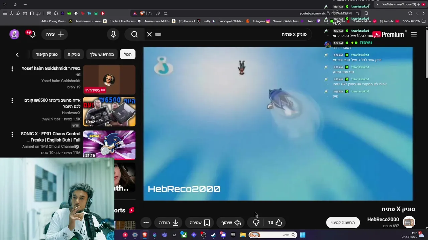The height and width of the screenshot is (240, 428).
Task: Click the page vertical scrollbar
Action: 426,53
